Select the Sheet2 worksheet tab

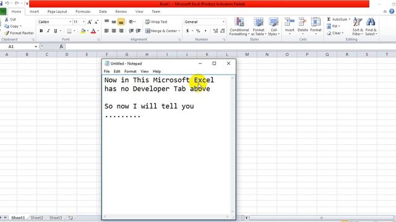[x=37, y=218]
